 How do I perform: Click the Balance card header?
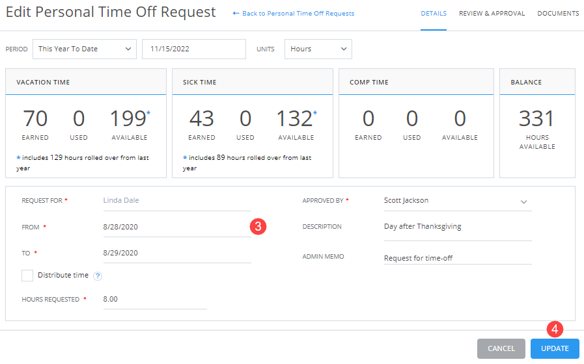537,82
